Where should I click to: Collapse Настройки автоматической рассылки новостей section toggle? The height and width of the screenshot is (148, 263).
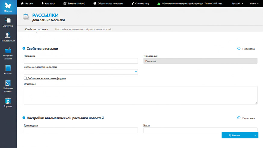point(24,118)
